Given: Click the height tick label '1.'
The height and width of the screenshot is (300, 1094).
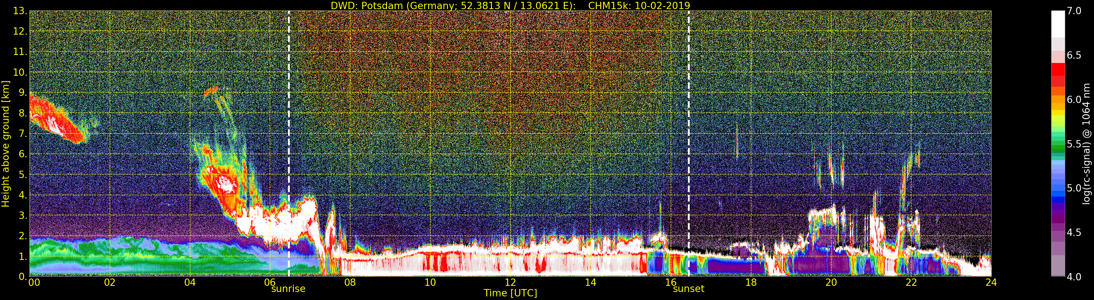Looking at the screenshot, I should [x=23, y=256].
